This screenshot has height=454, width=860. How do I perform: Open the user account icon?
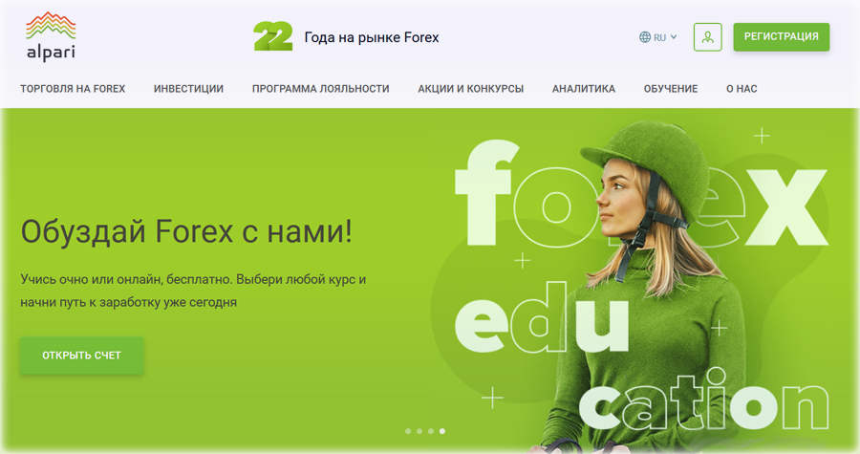(707, 37)
